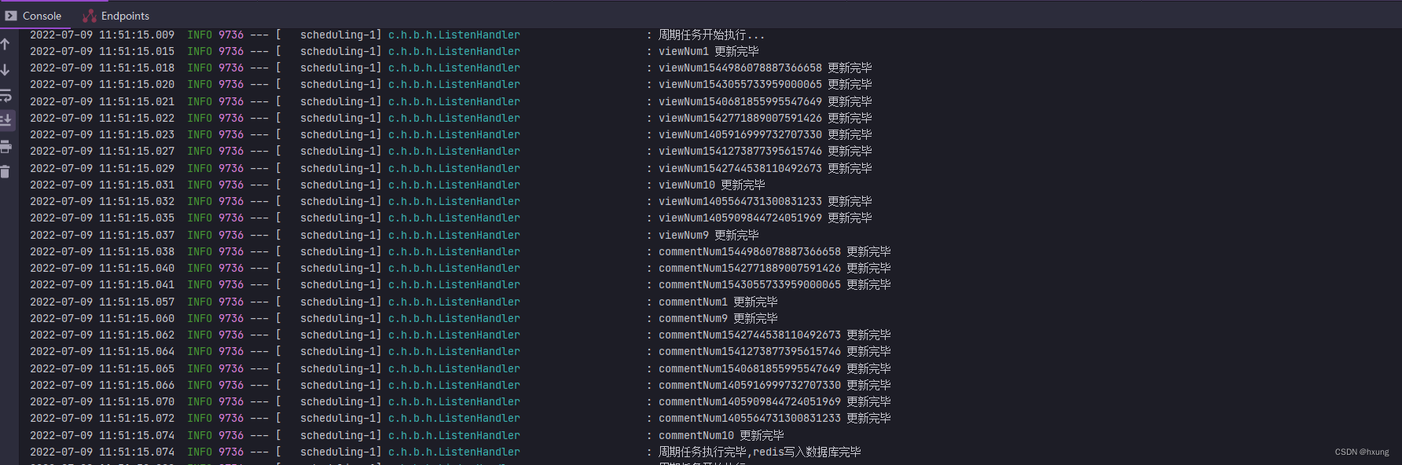Click timestamp '2022-07-09 11:51:15.072'
This screenshot has width=1402, height=465.
[102, 418]
